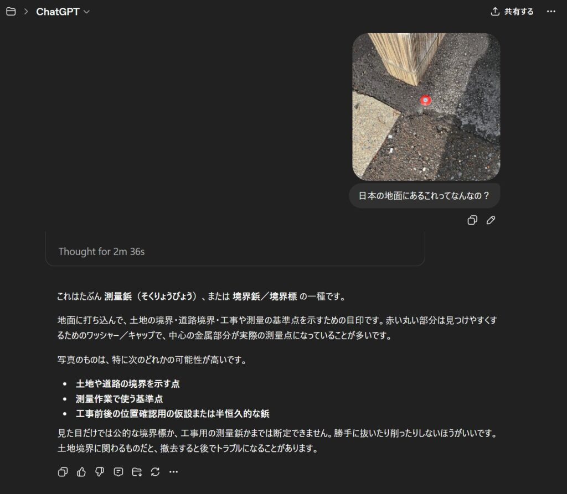The width and height of the screenshot is (567, 494).
Task: Click the user message bubble text
Action: pos(424,196)
